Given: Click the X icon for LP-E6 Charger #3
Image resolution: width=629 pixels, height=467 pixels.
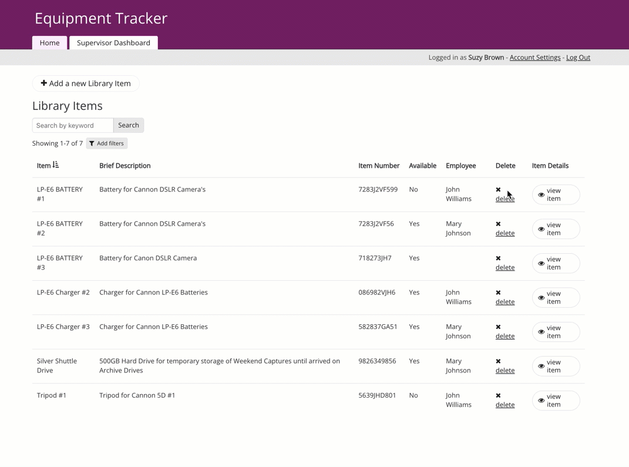Looking at the screenshot, I should tap(498, 327).
